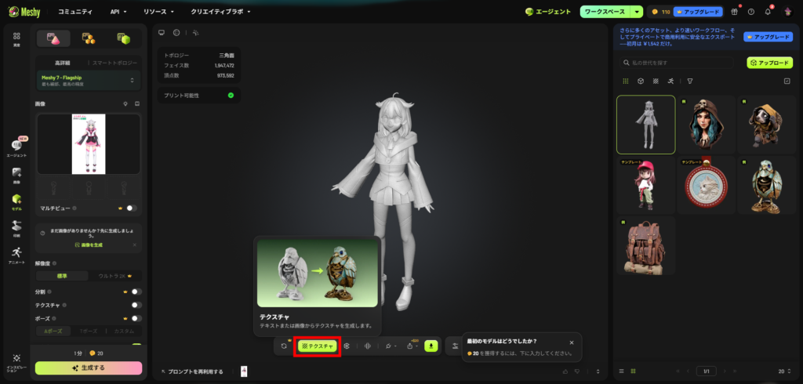Viewport: 803px width, 384px height.
Task: Select the Tポーズ option
Action: coord(89,331)
